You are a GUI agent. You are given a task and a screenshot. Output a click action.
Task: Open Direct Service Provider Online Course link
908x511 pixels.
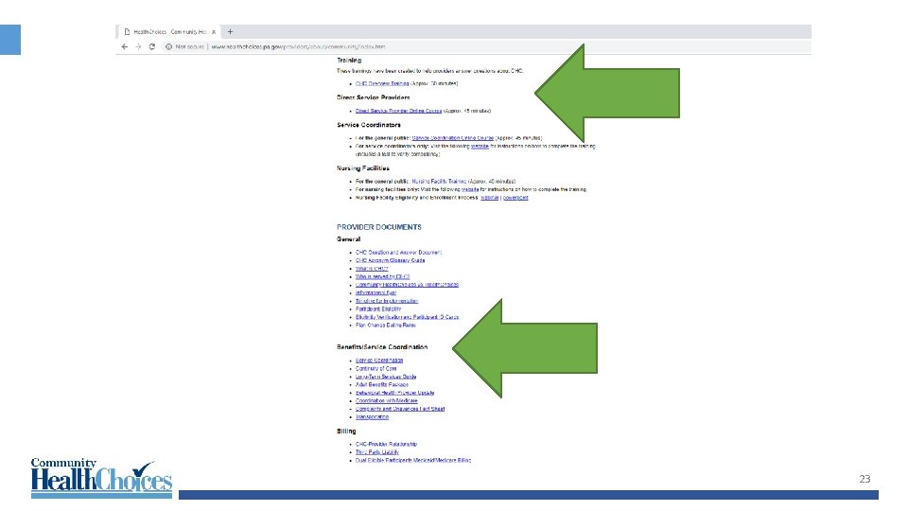398,111
